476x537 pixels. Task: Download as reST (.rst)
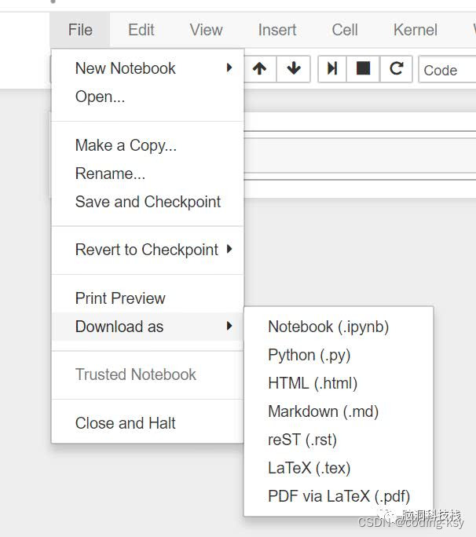coord(339,440)
